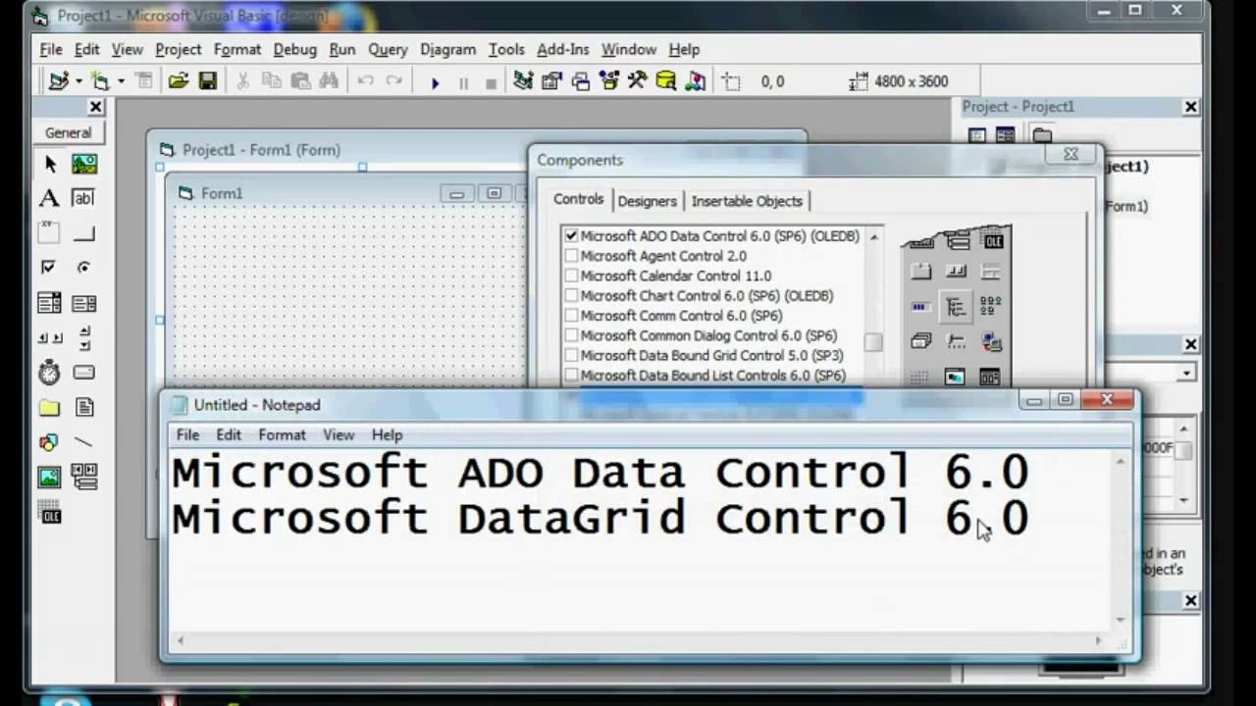1256x706 pixels.
Task: Open dropdown arrow beside Add Form icon
Action: tap(120, 81)
